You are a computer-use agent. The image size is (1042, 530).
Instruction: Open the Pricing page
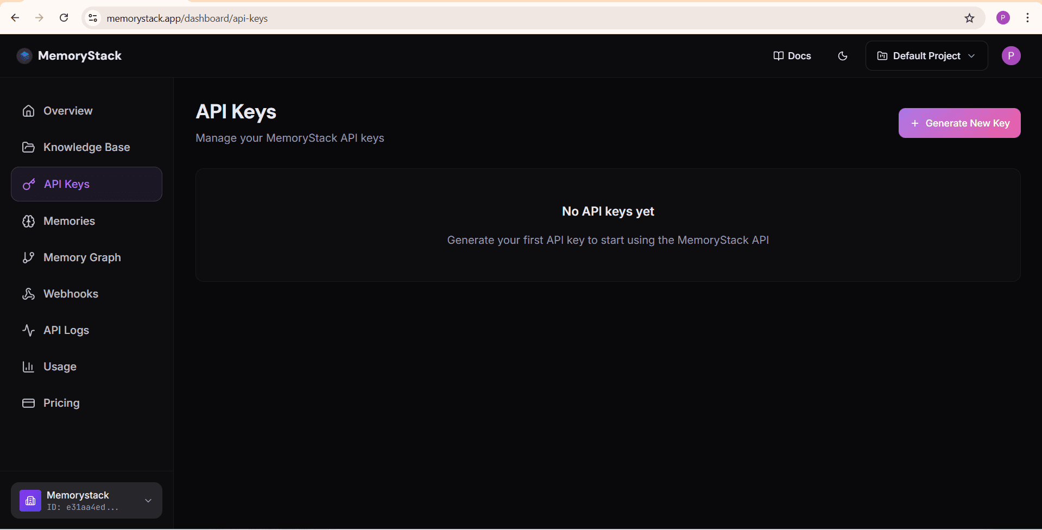pyautogui.click(x=86, y=403)
